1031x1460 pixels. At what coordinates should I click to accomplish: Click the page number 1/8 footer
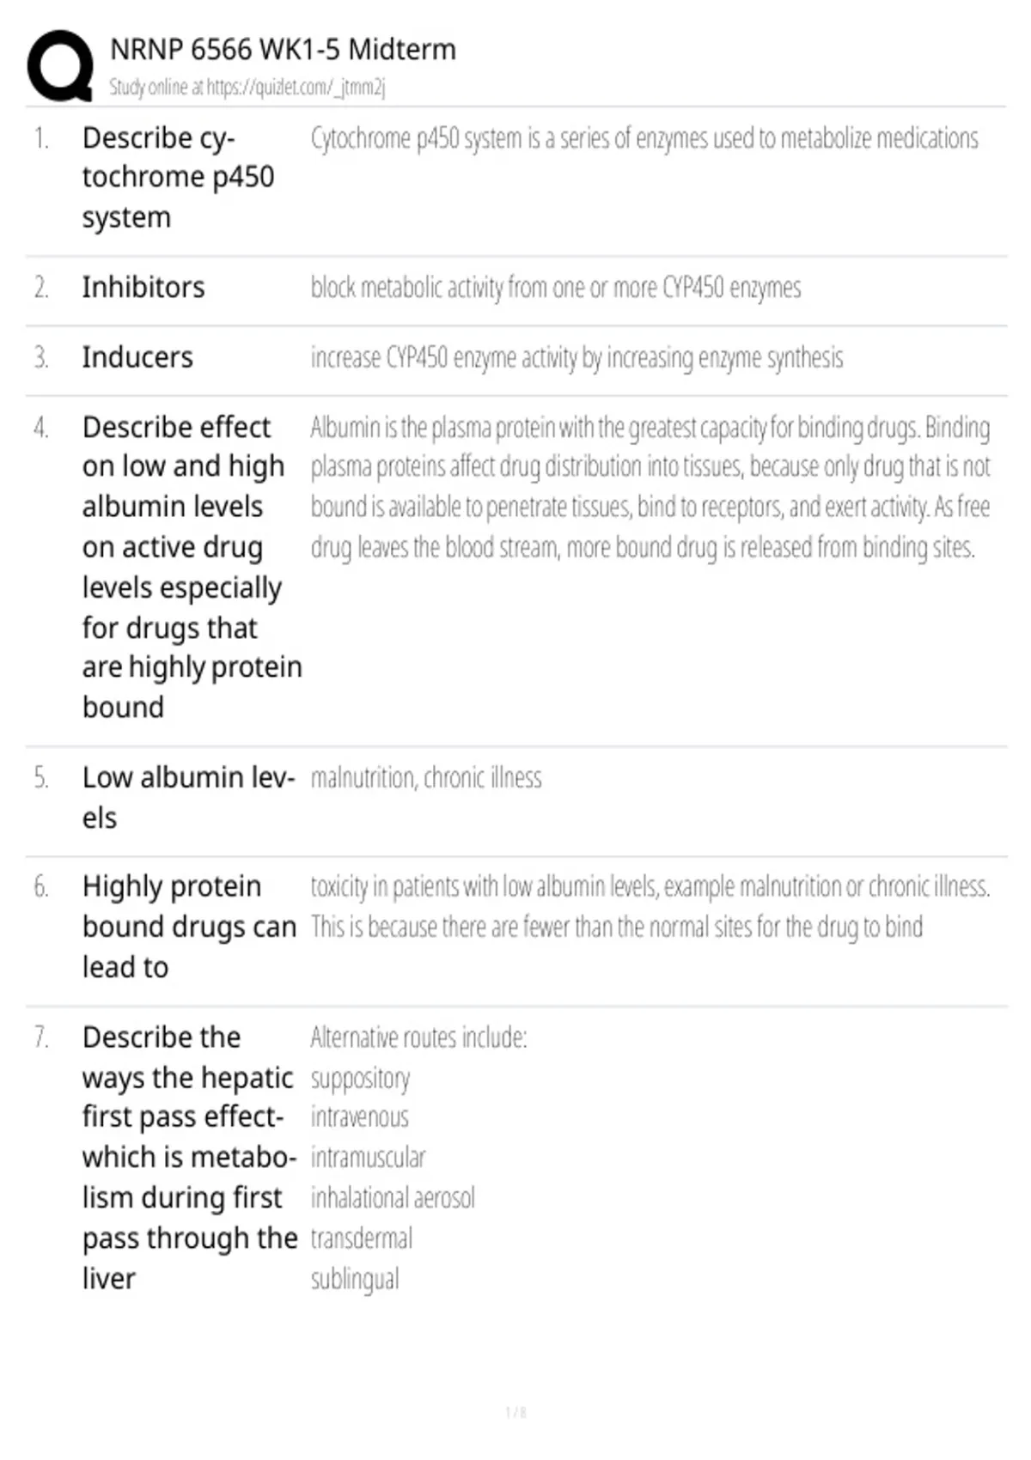tap(515, 1412)
